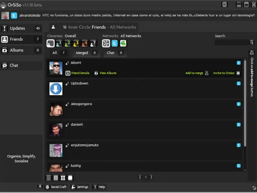The image size is (257, 193).
Task: Open Albums section in sidebar
Action: [21, 50]
